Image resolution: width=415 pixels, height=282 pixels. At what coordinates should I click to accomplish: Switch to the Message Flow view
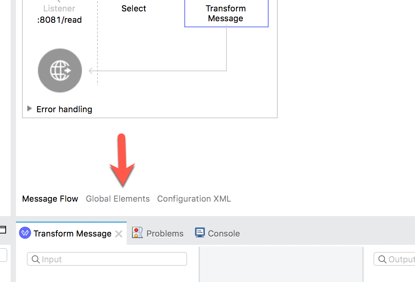[x=50, y=199]
